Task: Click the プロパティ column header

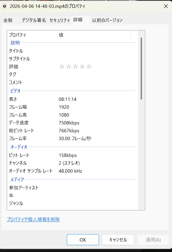Action: [x=32, y=35]
